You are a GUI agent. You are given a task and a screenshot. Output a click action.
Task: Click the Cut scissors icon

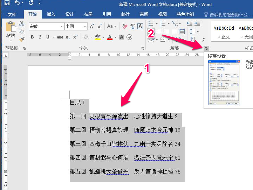point(22,23)
